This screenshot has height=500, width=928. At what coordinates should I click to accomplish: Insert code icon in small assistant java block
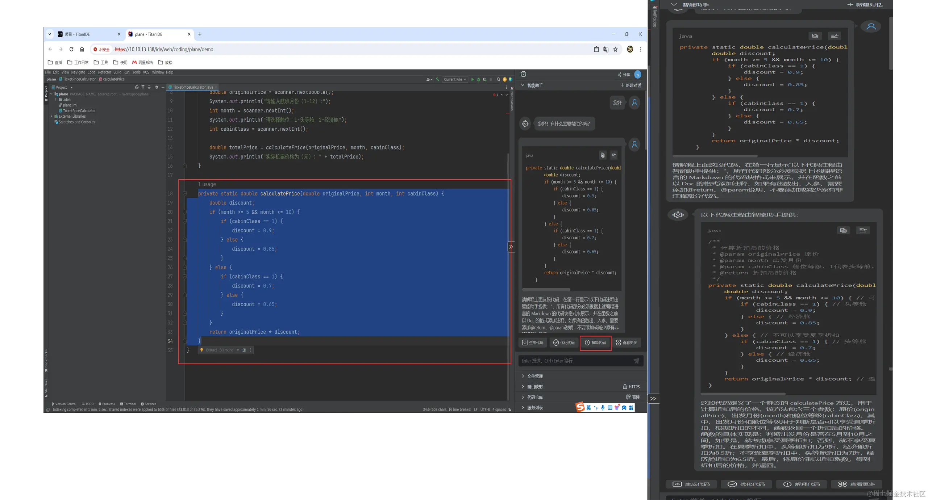pos(613,155)
